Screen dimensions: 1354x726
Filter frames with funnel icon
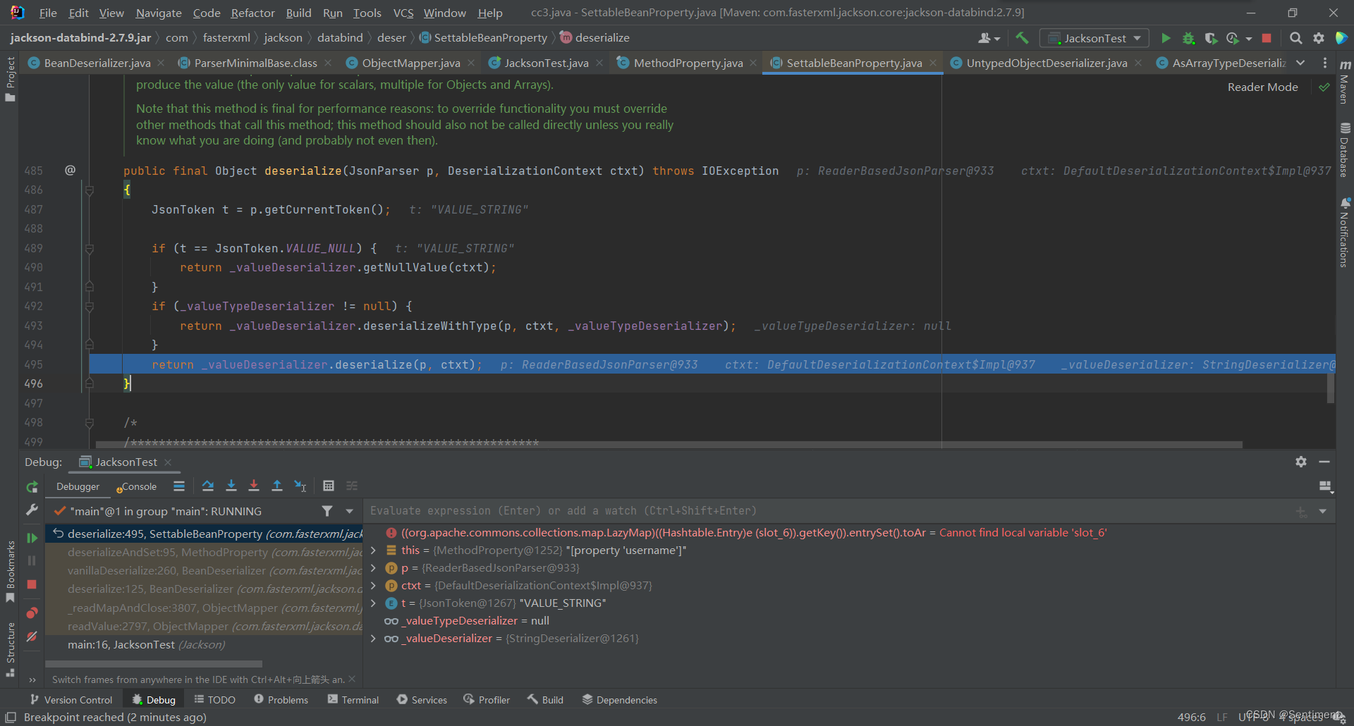(327, 511)
